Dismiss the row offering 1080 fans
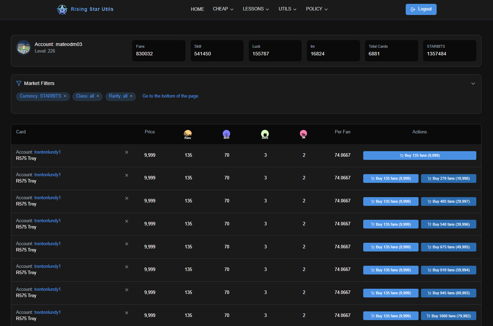The image size is (493, 326). tap(127, 313)
